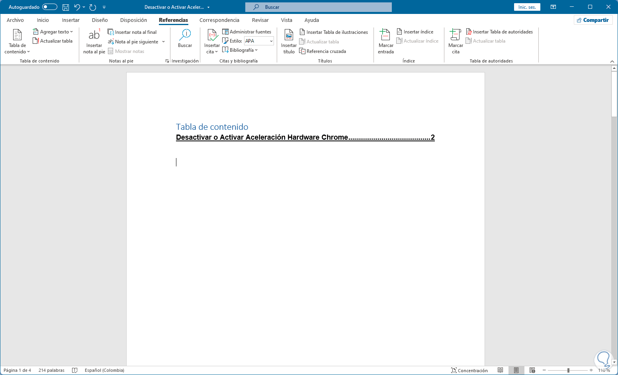The image size is (618, 375).
Task: Click Referencia cruzada
Action: click(323, 51)
